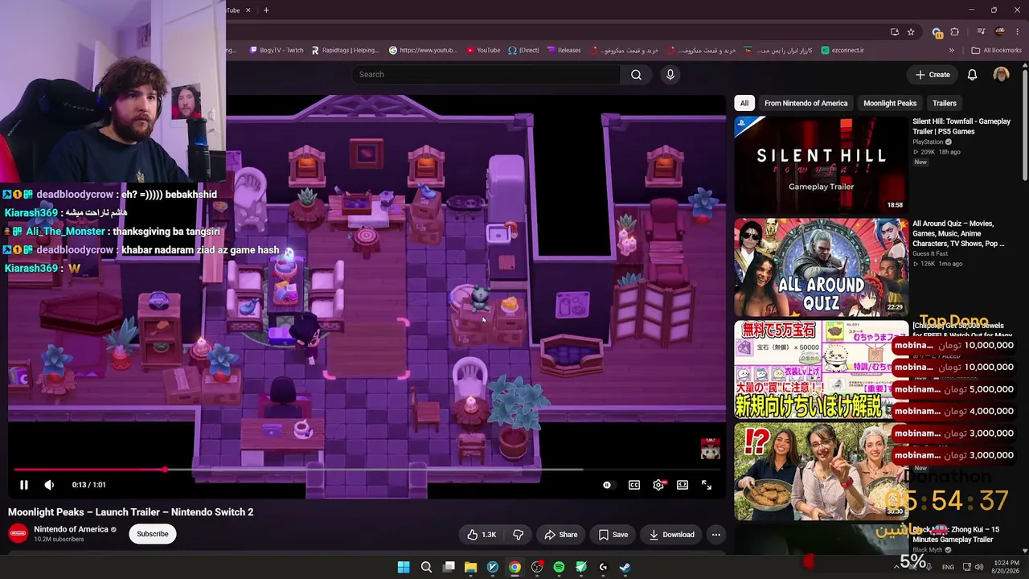Select the All filter chip
Viewport: 1029px width, 579px height.
(744, 103)
